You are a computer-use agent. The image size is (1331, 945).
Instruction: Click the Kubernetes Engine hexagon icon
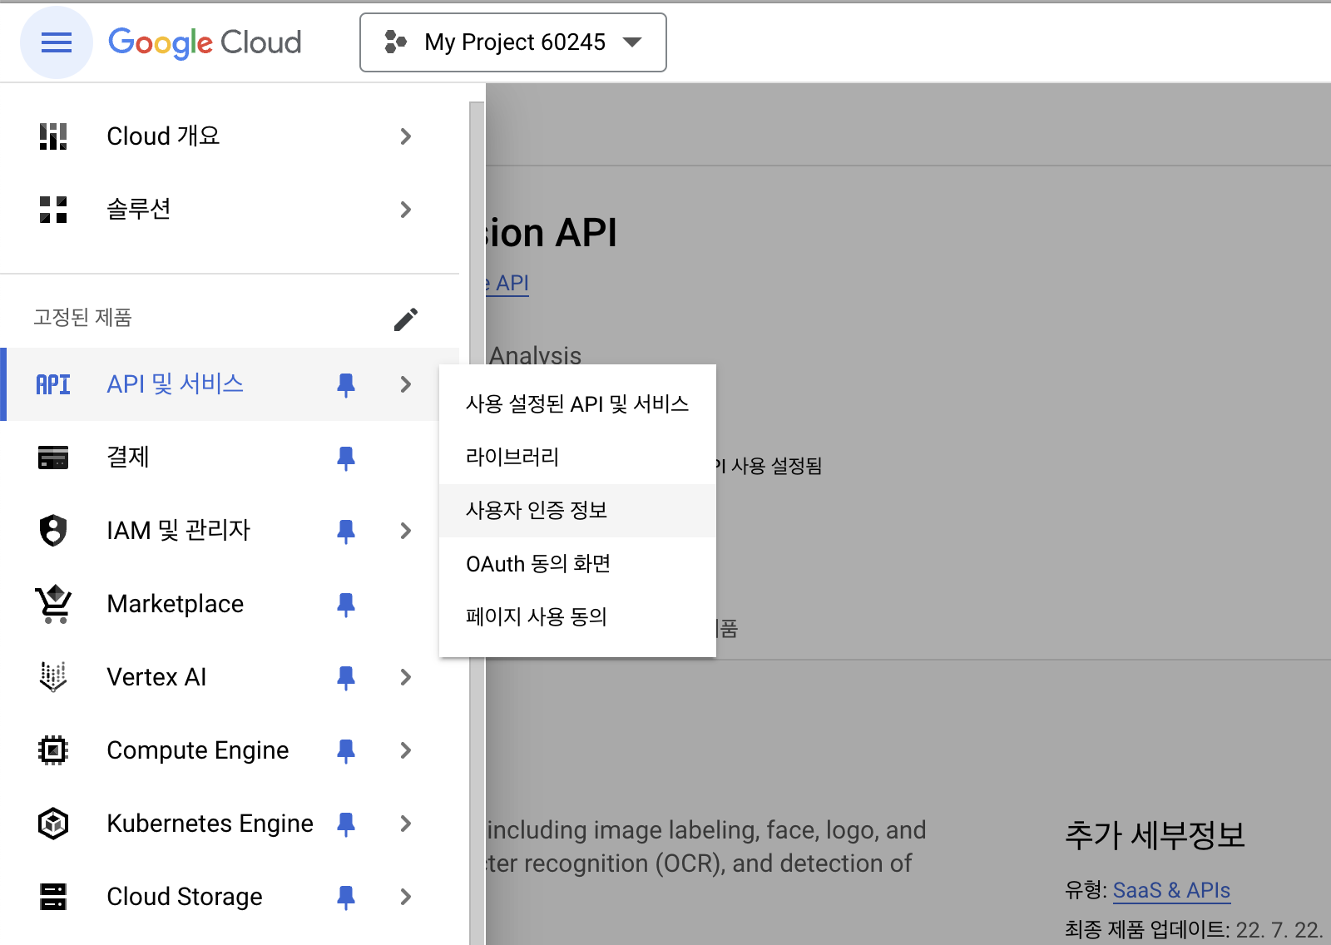tap(53, 824)
